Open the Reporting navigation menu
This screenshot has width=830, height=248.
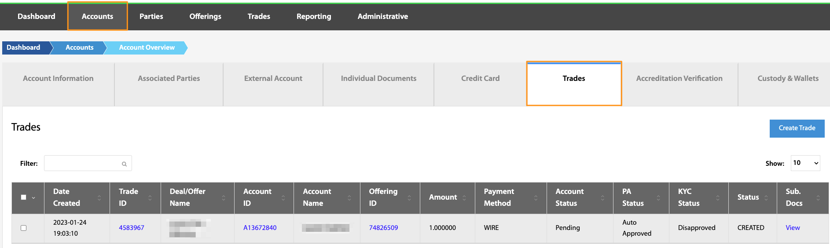pyautogui.click(x=314, y=16)
